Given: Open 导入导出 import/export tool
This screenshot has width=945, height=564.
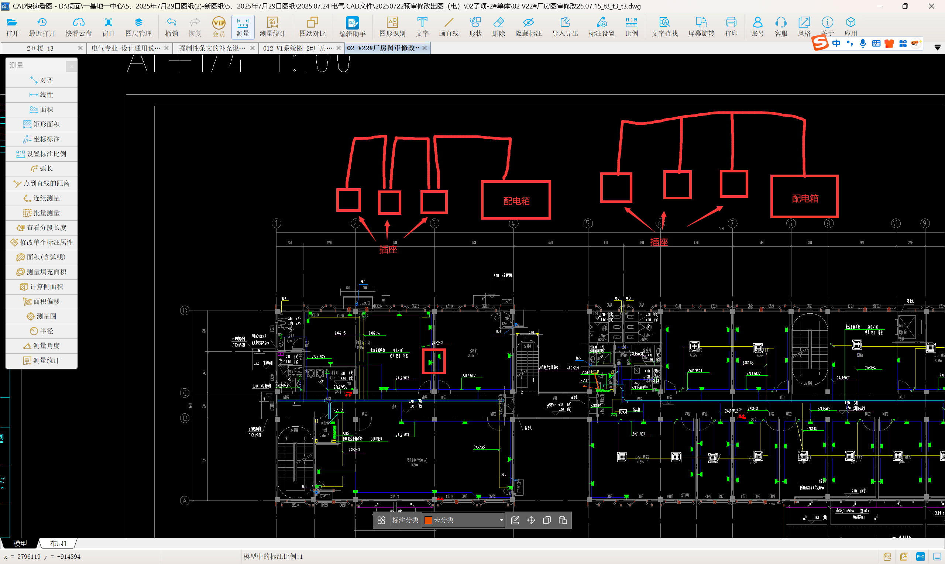Looking at the screenshot, I should (x=565, y=27).
